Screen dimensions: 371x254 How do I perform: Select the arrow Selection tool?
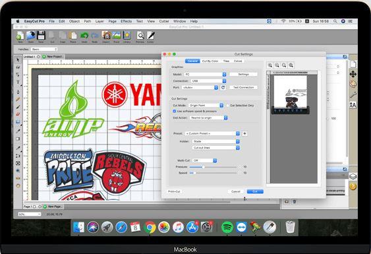[x=18, y=60]
